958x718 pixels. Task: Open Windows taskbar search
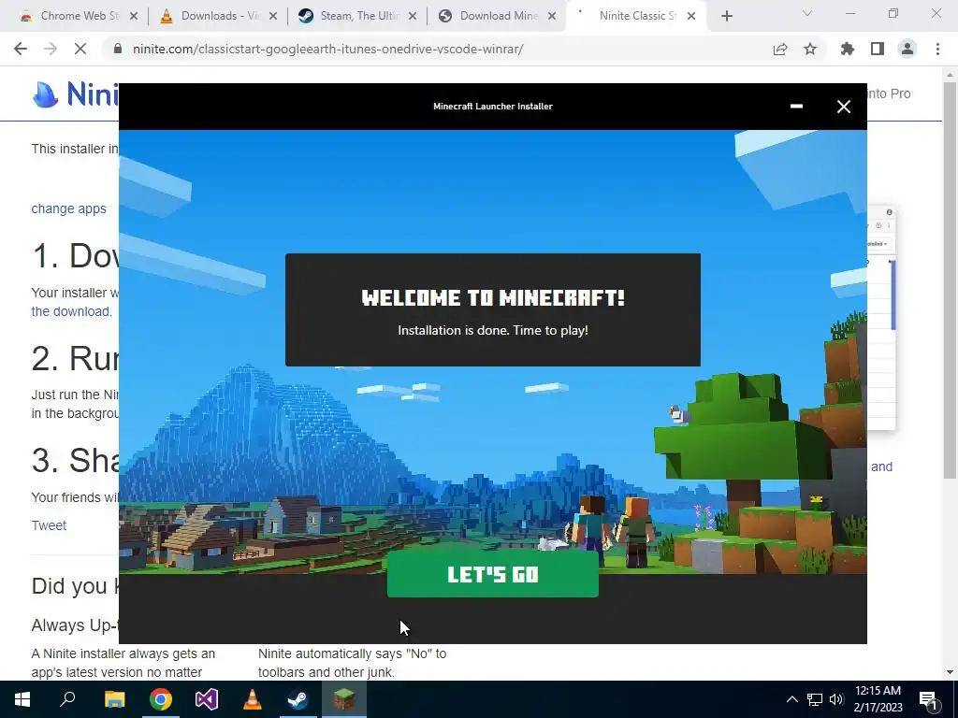(67, 699)
